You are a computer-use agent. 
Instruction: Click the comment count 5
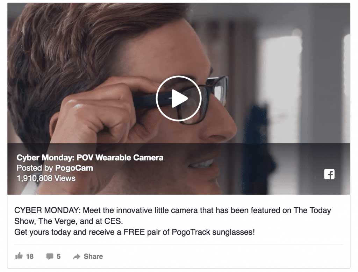coord(59,256)
